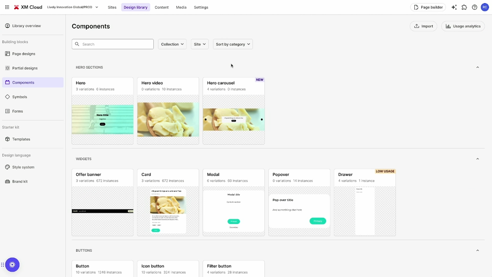Open Page designs in Building blocks
Viewport: 492px width, 277px height.
[x=24, y=54]
